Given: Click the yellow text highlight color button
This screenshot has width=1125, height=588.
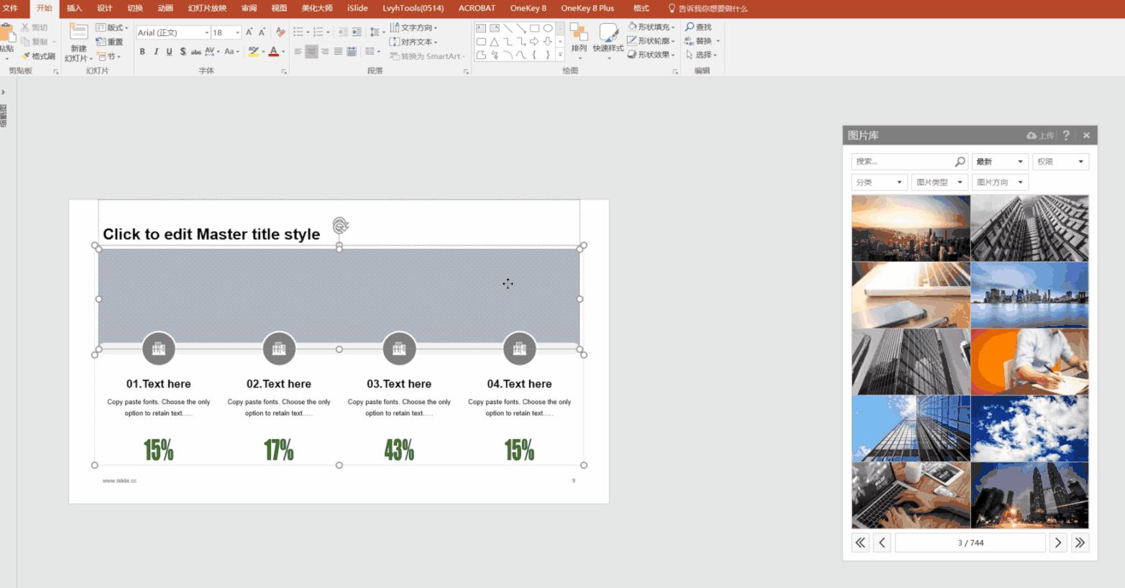Looking at the screenshot, I should [253, 52].
